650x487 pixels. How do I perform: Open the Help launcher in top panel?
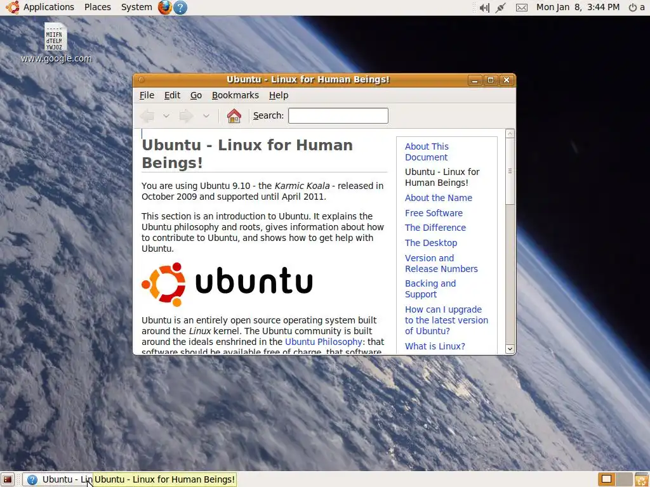click(180, 7)
